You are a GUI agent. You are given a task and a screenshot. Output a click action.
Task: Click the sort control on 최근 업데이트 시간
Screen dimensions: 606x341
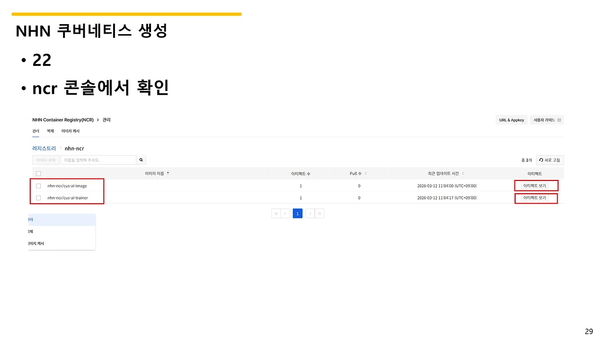coord(463,173)
